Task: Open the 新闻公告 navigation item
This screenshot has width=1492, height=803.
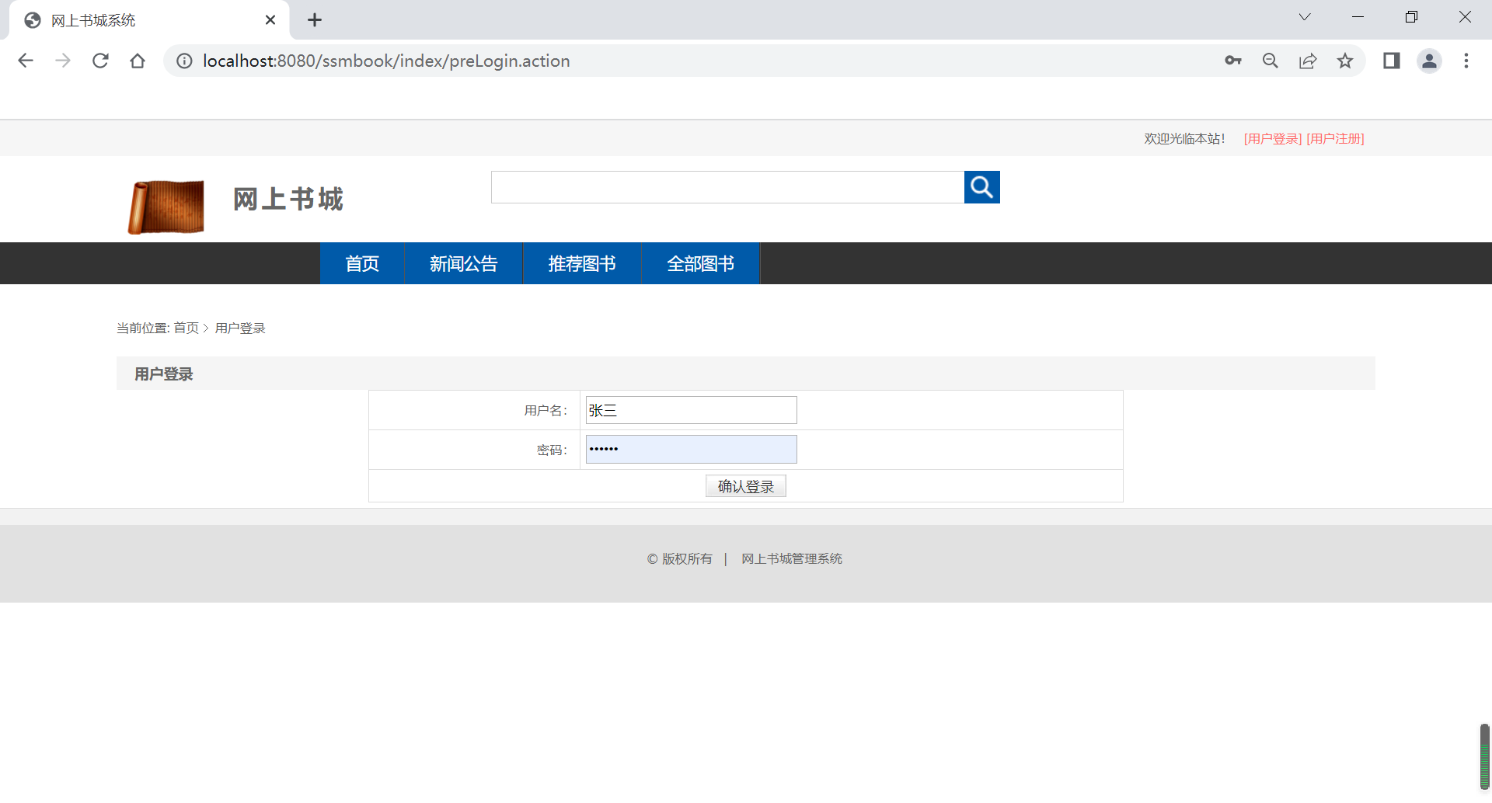Action: (x=463, y=263)
